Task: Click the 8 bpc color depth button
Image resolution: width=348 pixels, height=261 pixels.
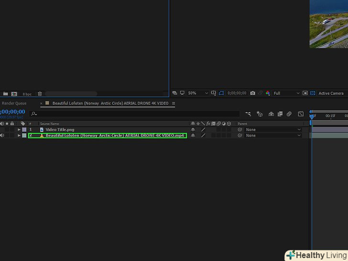Action: (27, 94)
